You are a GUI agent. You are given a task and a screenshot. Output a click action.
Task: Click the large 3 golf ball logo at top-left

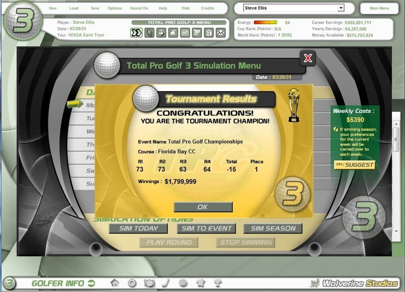[23, 21]
